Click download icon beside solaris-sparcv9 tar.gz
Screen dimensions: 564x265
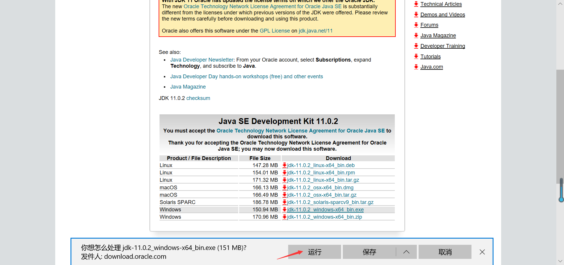[284, 202]
